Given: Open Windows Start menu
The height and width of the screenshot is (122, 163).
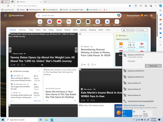Looking at the screenshot, I should pyautogui.click(x=3, y=120).
